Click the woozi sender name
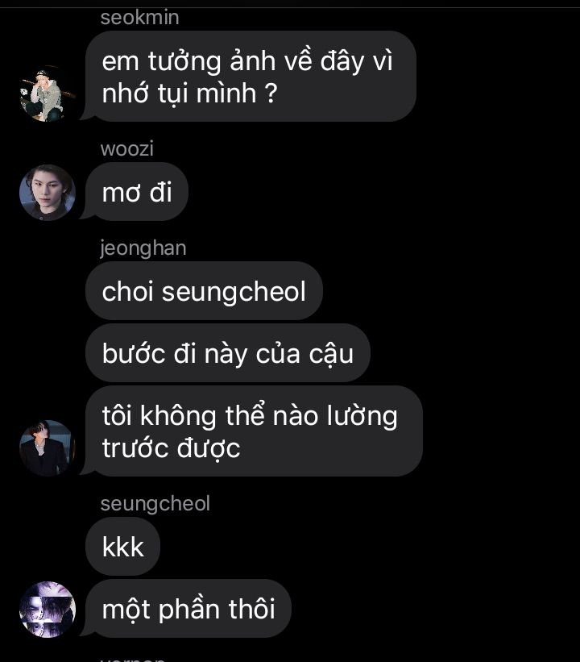 127,149
